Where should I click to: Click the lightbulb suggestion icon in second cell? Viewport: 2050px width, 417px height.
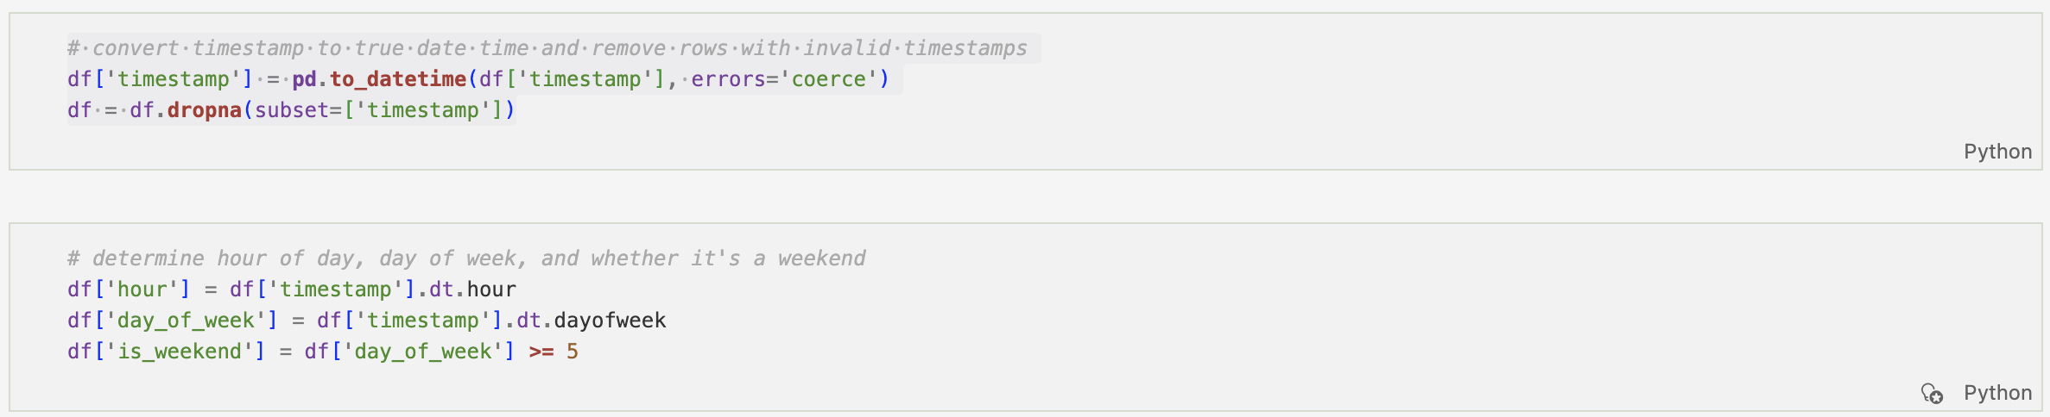(x=1932, y=394)
